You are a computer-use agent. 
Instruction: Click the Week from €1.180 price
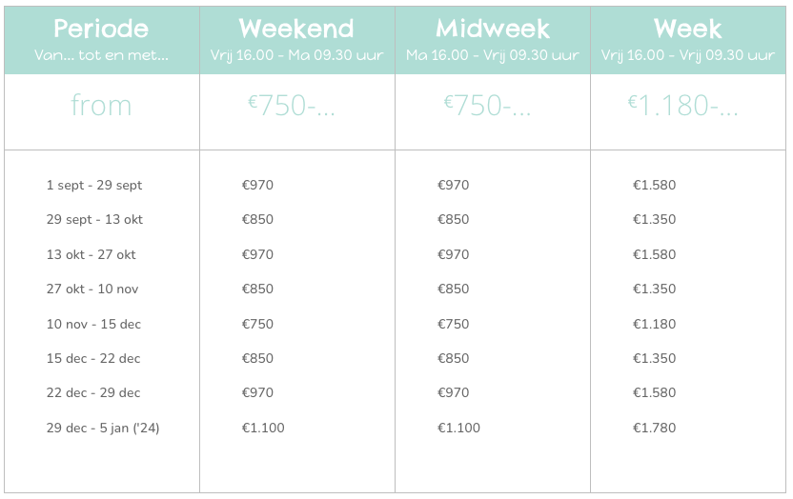[x=682, y=105]
